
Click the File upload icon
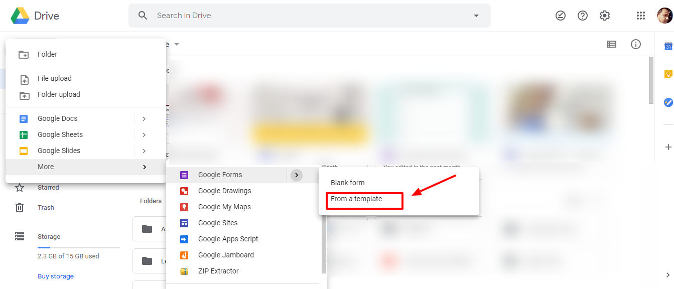coord(24,79)
